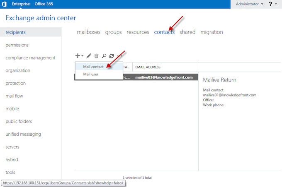Open servers in the left navigation
Screen dimensions: 282x187
[x=12, y=147]
